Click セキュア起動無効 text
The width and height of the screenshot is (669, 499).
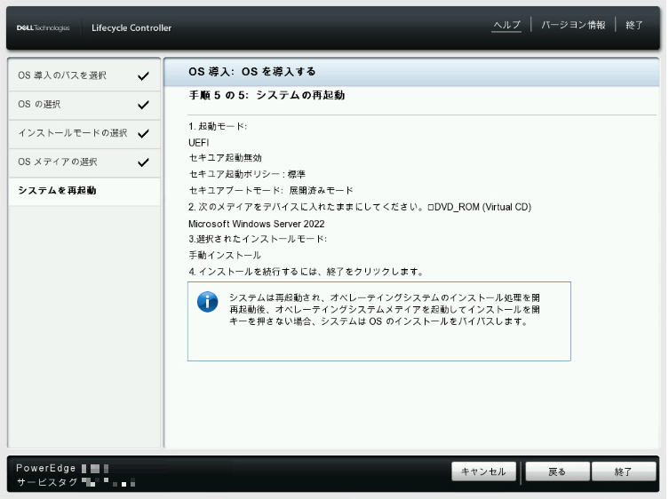pos(226,158)
